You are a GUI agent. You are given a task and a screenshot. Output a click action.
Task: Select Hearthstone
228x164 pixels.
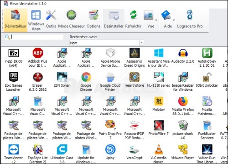[135, 80]
